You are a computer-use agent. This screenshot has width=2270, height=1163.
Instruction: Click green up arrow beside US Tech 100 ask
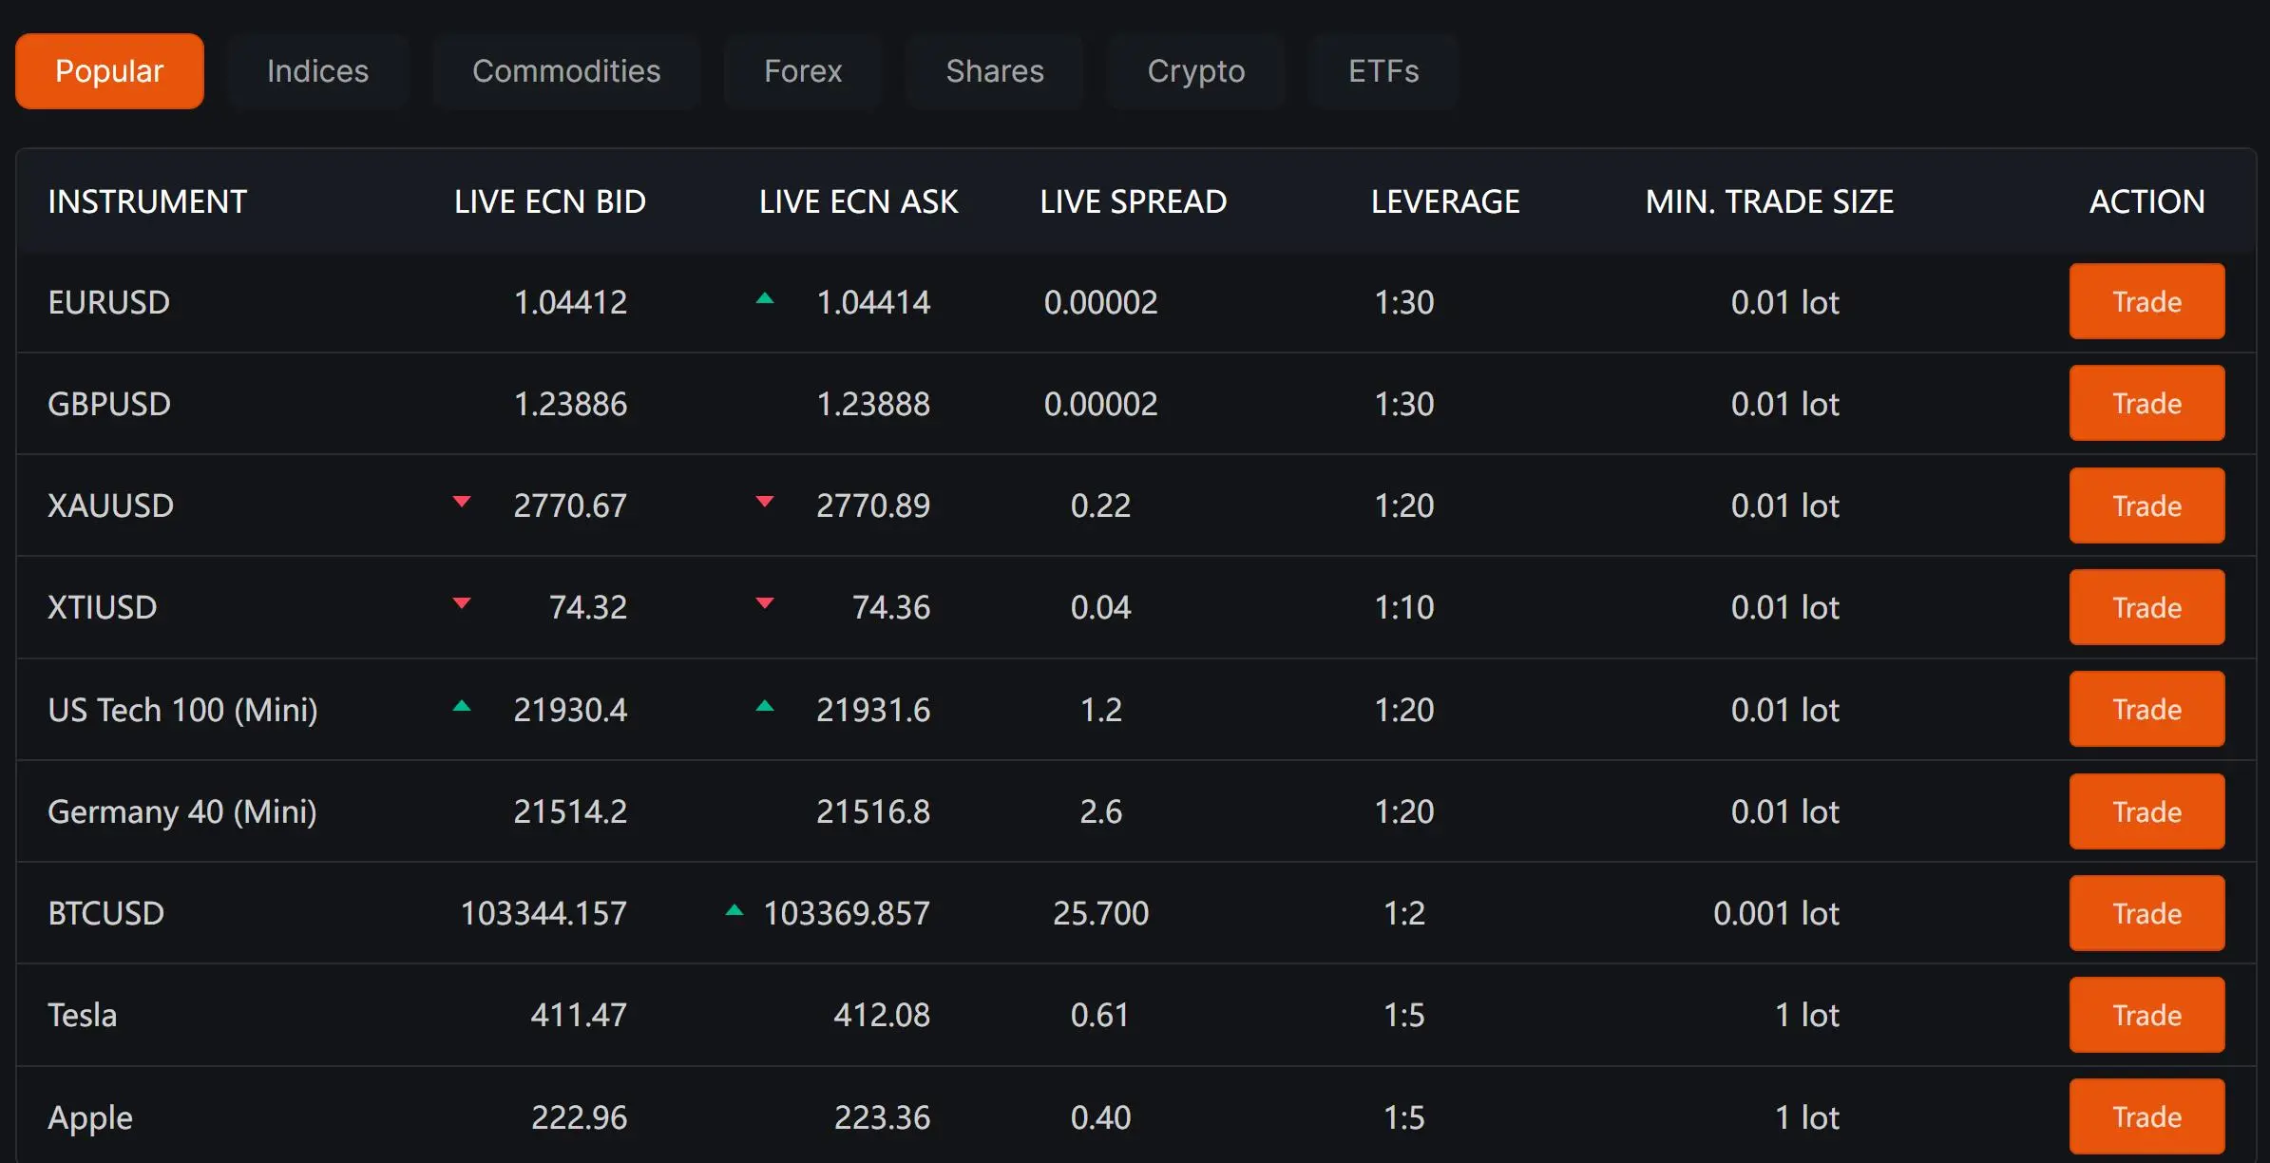tap(765, 706)
